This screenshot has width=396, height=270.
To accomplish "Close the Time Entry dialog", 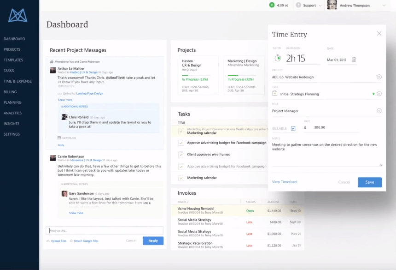I will [x=379, y=33].
